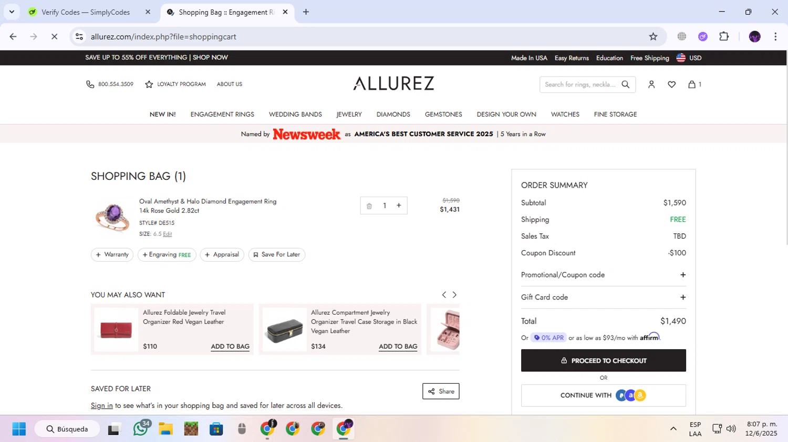Add Warranty to the ring
Image resolution: width=788 pixels, height=442 pixels.
tap(112, 255)
